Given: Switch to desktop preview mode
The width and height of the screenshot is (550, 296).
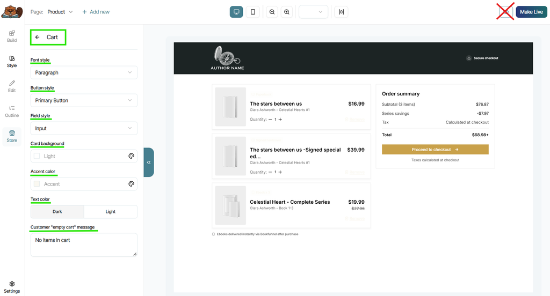Looking at the screenshot, I should [236, 12].
